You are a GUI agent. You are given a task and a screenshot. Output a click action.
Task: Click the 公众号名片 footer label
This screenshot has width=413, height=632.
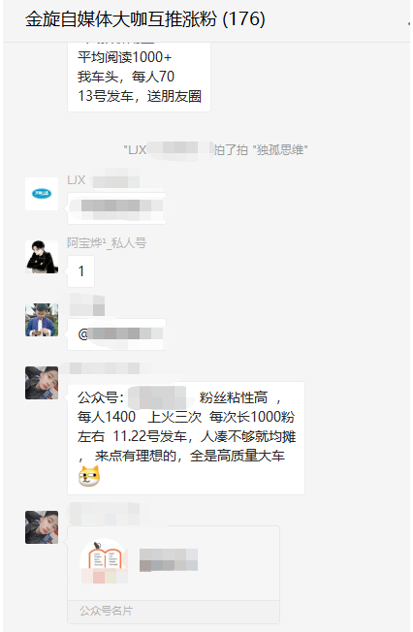(x=106, y=611)
